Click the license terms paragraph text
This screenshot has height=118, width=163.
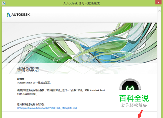pos(61,92)
